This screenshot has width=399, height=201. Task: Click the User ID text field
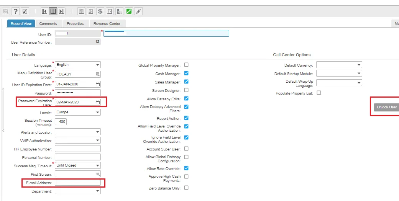(77, 33)
